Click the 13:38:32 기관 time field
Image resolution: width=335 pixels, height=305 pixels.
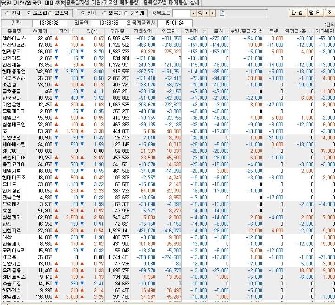tap(49, 23)
